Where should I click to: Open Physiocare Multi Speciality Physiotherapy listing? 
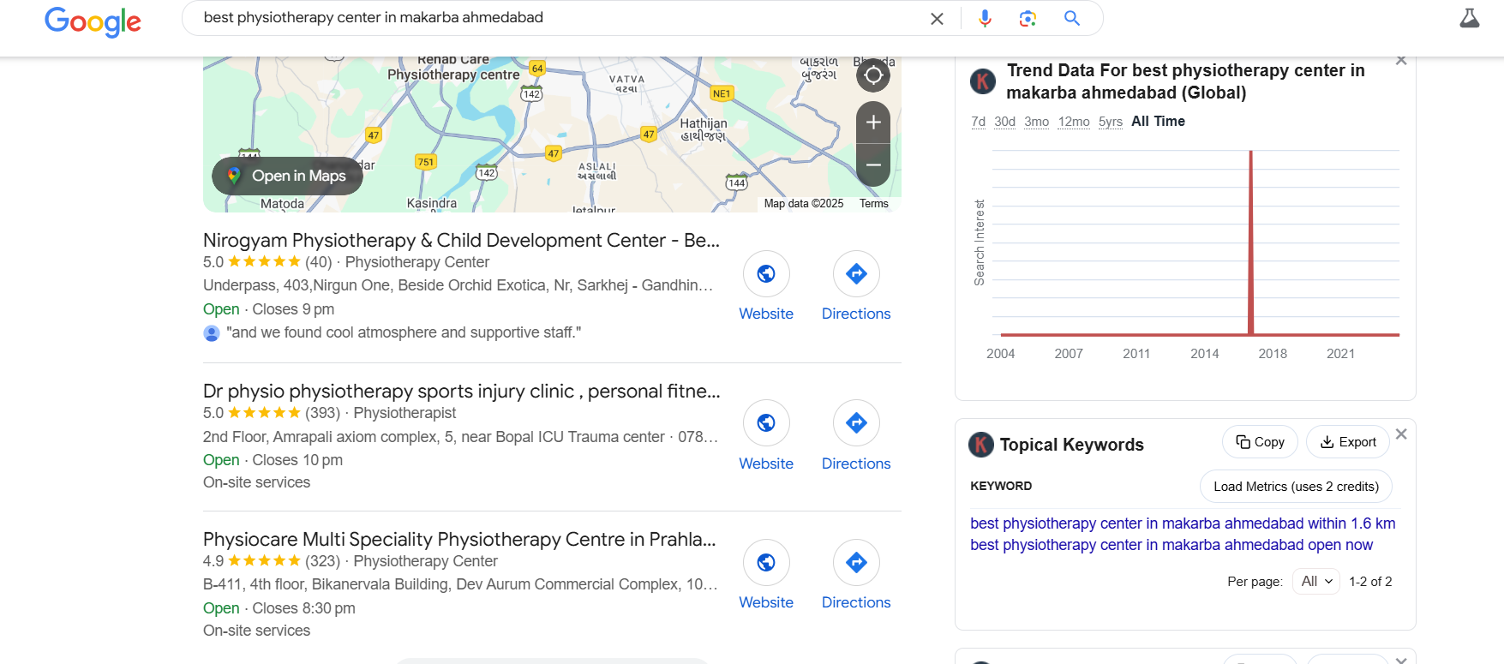[x=459, y=540]
